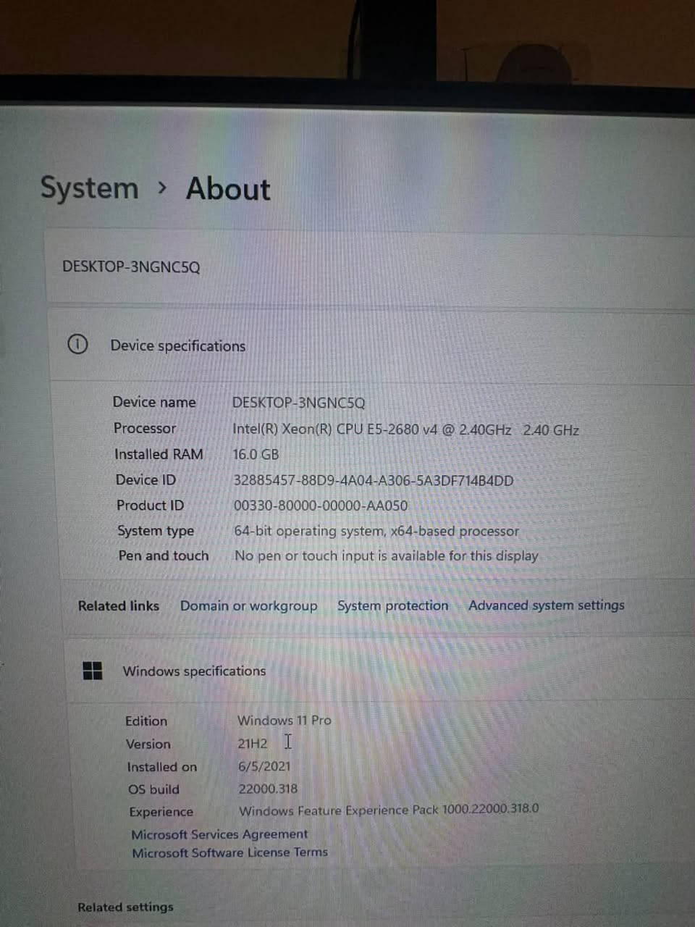
Task: Select the Processor value Intel Xeon E5-2680
Action: [405, 429]
